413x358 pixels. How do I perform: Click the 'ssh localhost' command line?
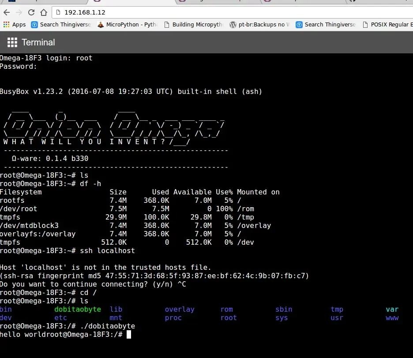(x=108, y=250)
